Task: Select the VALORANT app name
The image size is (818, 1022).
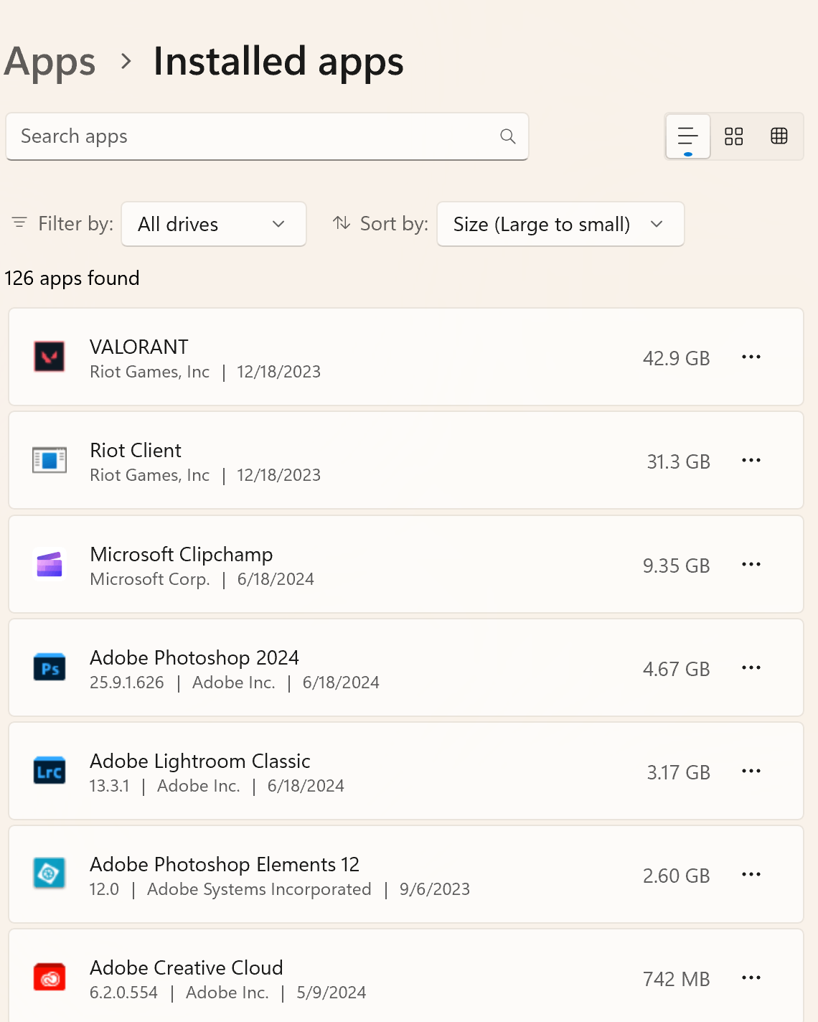Action: tap(139, 347)
